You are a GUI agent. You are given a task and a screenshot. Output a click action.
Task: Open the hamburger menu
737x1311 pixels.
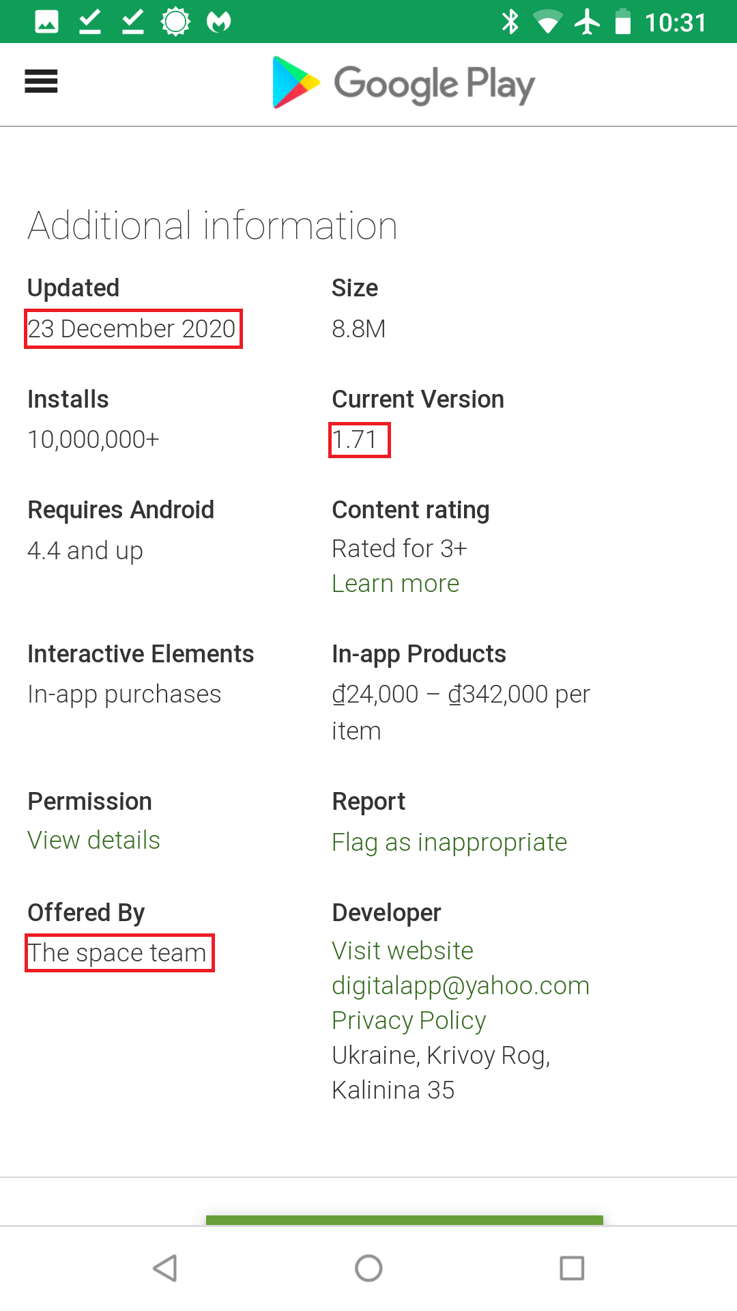click(41, 82)
